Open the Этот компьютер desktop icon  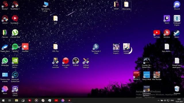[x=45, y=6]
